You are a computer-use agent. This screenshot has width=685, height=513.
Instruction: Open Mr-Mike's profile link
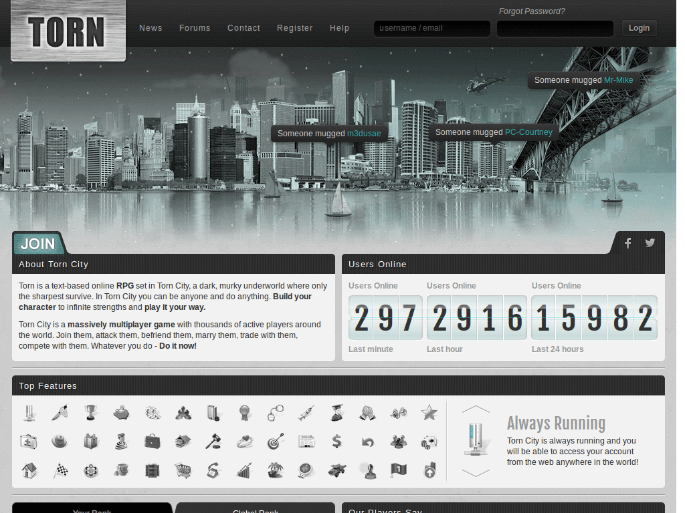[618, 80]
